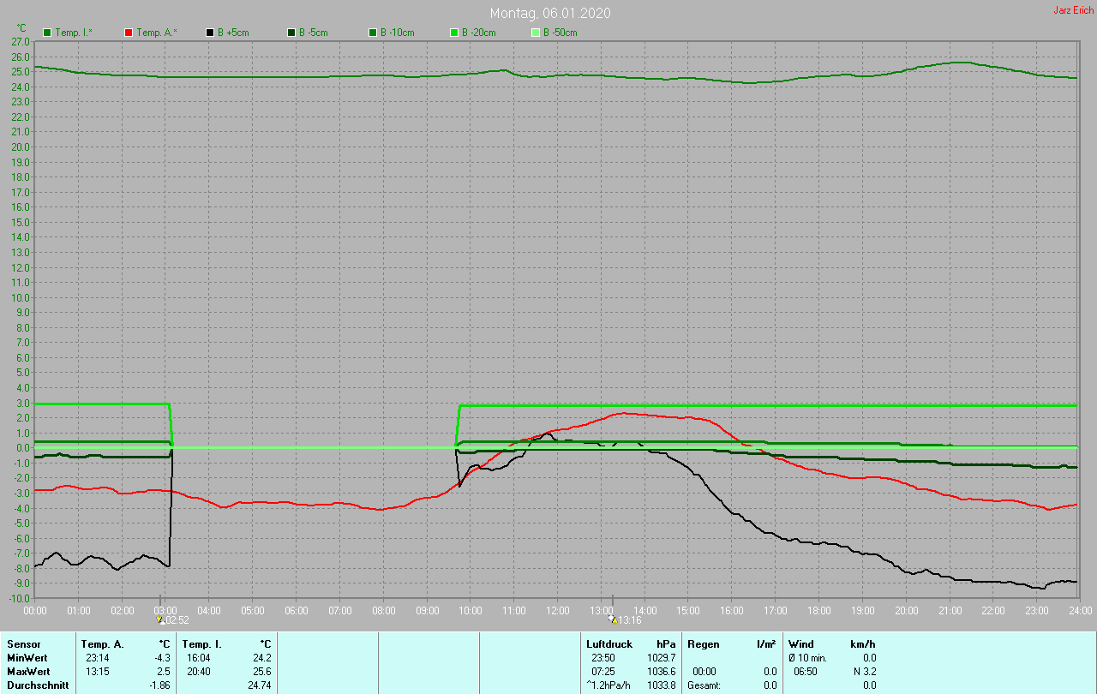Select the 'B -5cm' legend label
Image resolution: width=1097 pixels, height=694 pixels.
click(314, 33)
